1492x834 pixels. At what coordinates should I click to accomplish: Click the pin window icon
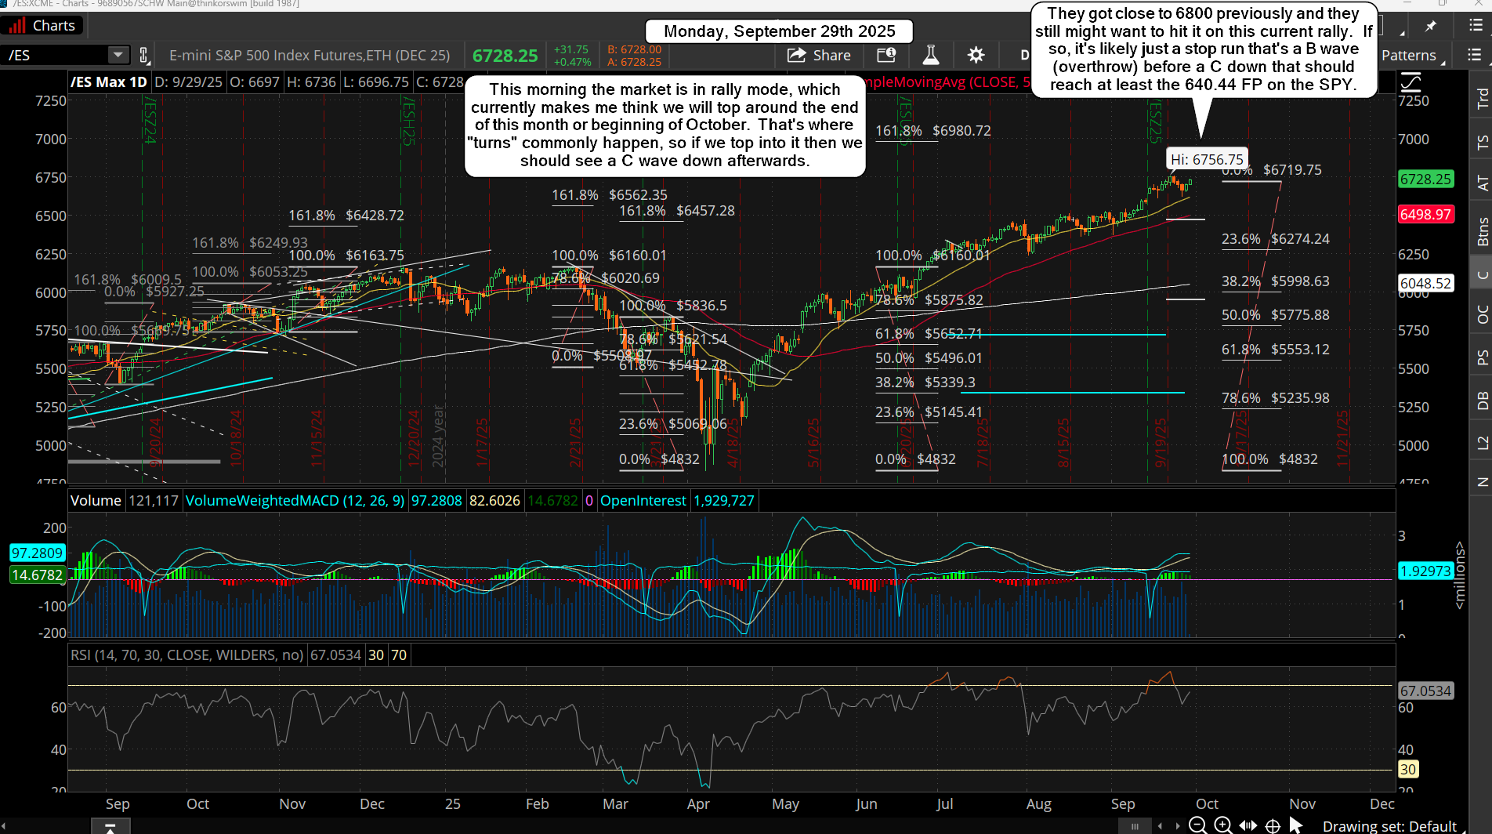point(1431,26)
